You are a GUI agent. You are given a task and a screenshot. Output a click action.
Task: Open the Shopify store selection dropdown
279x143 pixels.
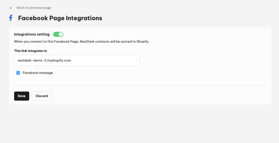coord(77,60)
